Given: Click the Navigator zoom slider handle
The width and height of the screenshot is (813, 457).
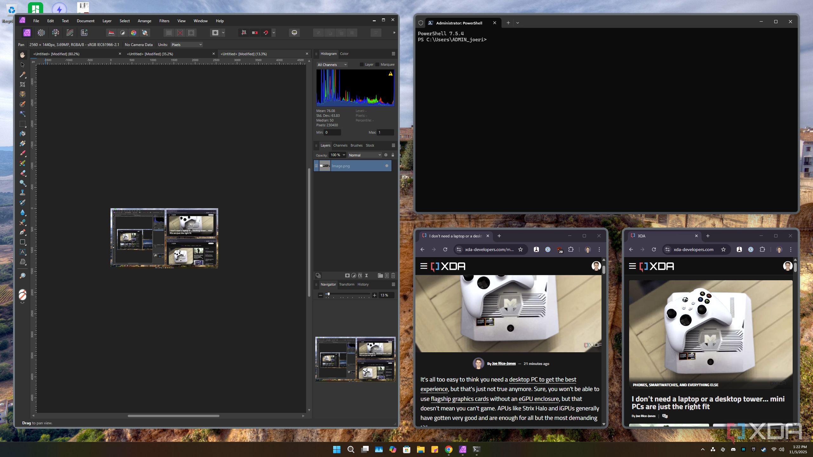Looking at the screenshot, I should point(328,294).
